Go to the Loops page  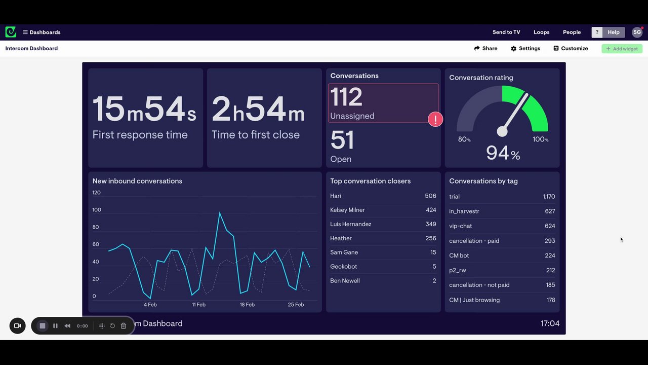point(541,32)
